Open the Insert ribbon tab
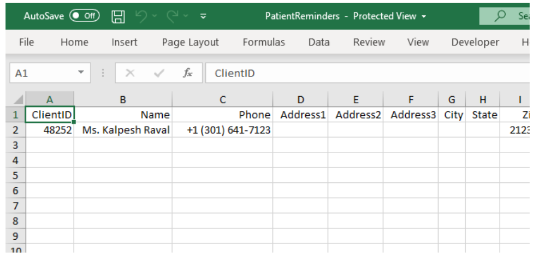The height and width of the screenshot is (261, 539). tap(125, 42)
